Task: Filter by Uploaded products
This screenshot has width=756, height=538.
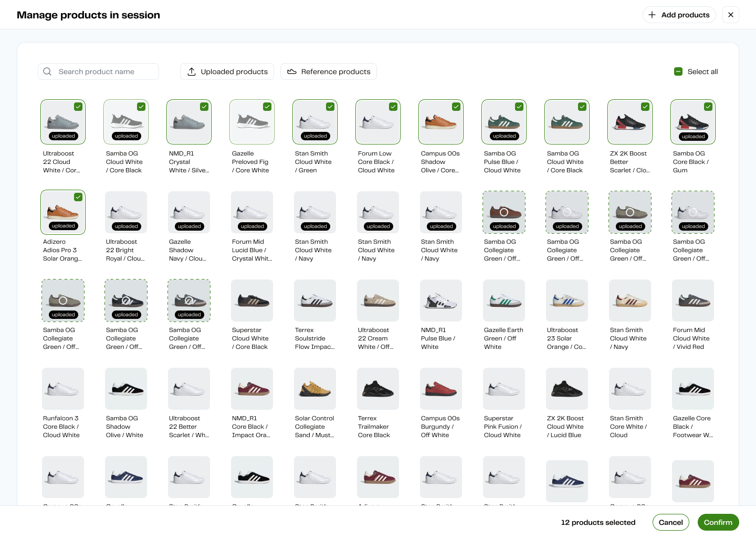Action: [227, 71]
